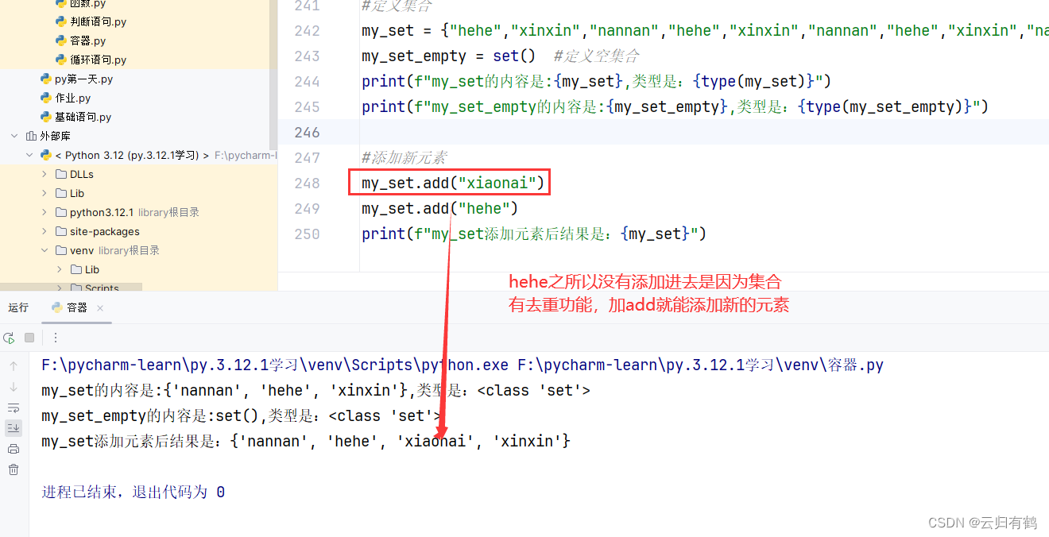Click line number 246 in gutter

click(307, 133)
